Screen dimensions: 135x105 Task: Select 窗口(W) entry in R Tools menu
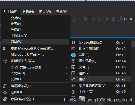coord(35,42)
